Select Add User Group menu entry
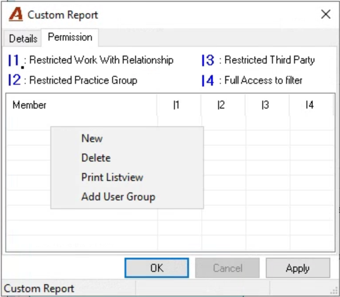Screen dimensions: 340x297 coord(127,197)
